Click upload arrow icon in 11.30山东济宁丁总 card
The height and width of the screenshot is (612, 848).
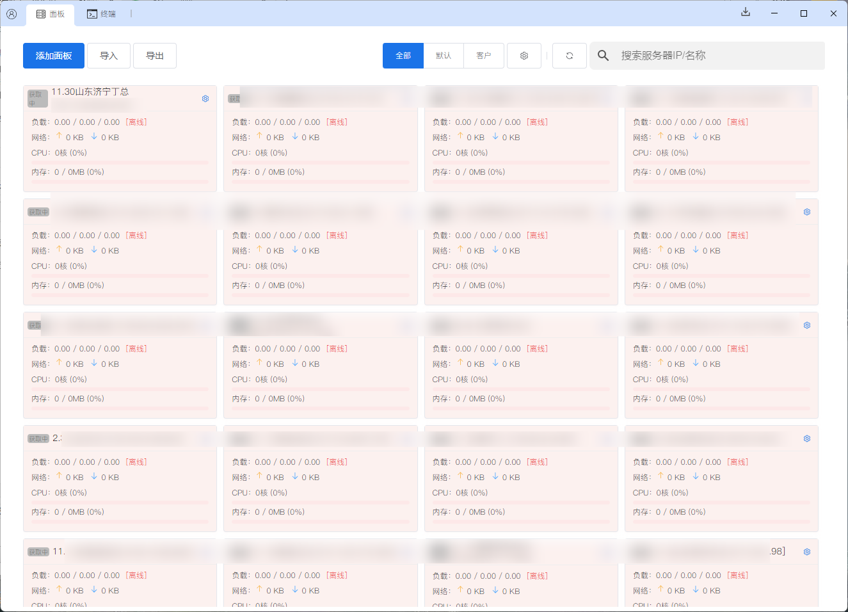coord(59,136)
